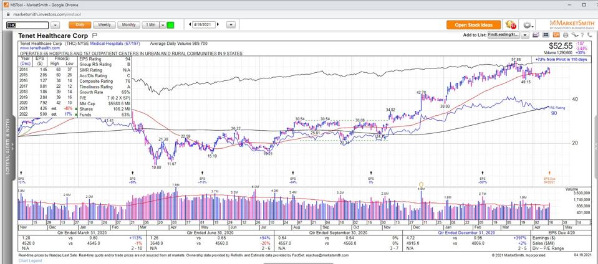Click the yellow pivot marker above volume

coord(421,185)
